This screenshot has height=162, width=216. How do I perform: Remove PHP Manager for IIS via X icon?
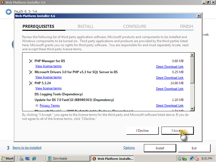(x=31, y=61)
